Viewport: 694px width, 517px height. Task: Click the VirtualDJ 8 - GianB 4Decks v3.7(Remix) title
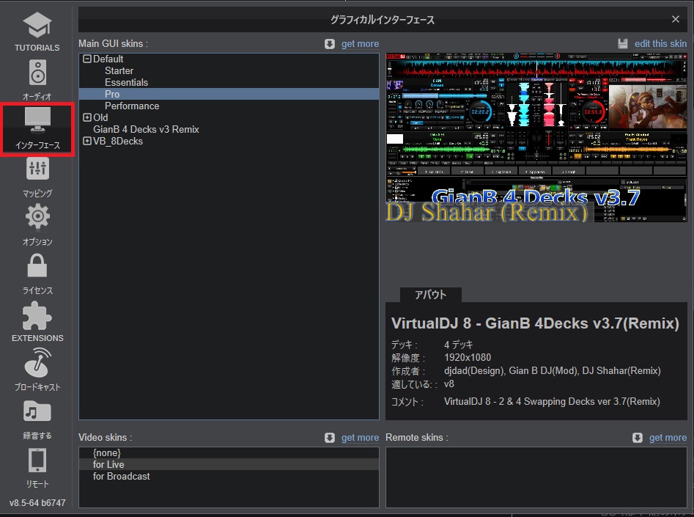click(x=535, y=323)
